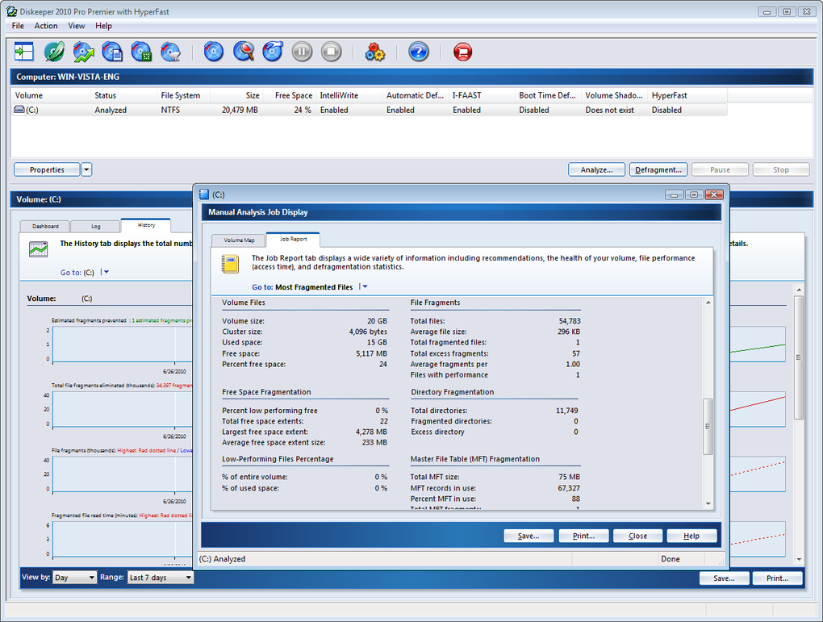Click the disc with document toolbar icon

pyautogui.click(x=112, y=52)
